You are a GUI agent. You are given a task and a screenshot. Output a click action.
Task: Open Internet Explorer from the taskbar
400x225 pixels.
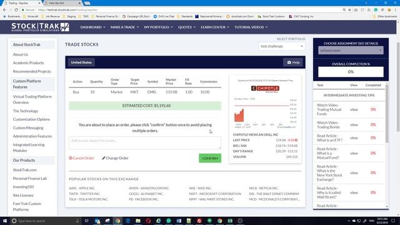158,221
